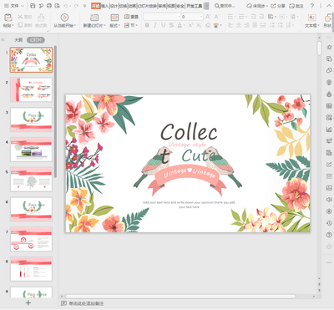Viewport: 334px width, 310px height.
Task: Click the Shapes (形状) icon
Action: coord(328,18)
